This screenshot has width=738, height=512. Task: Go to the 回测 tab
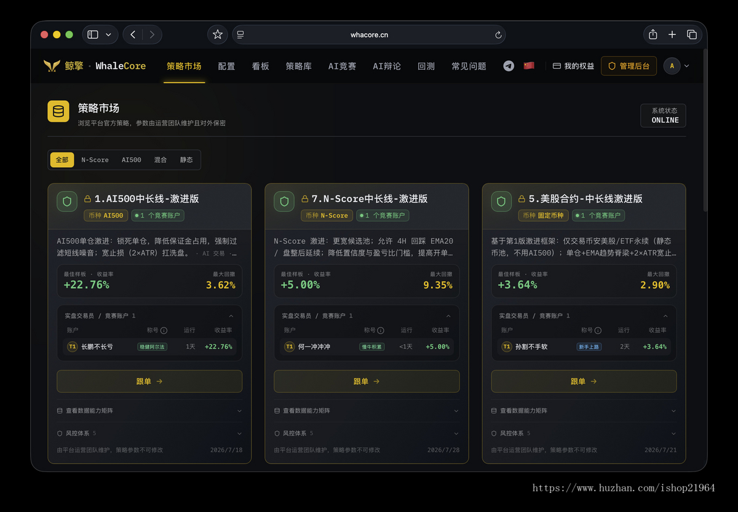[426, 66]
